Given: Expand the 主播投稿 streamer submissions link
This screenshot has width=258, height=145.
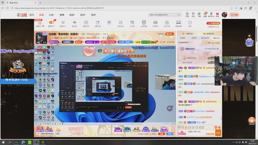Looking at the screenshot, I should click(x=188, y=34).
